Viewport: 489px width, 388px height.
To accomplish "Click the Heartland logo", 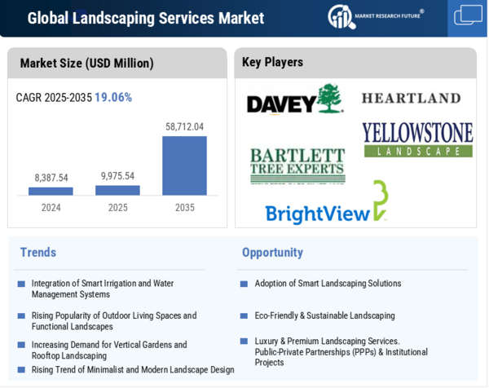I will coord(411,98).
